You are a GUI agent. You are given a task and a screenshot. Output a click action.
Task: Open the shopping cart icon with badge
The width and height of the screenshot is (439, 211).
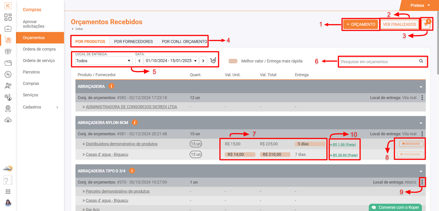[426, 24]
